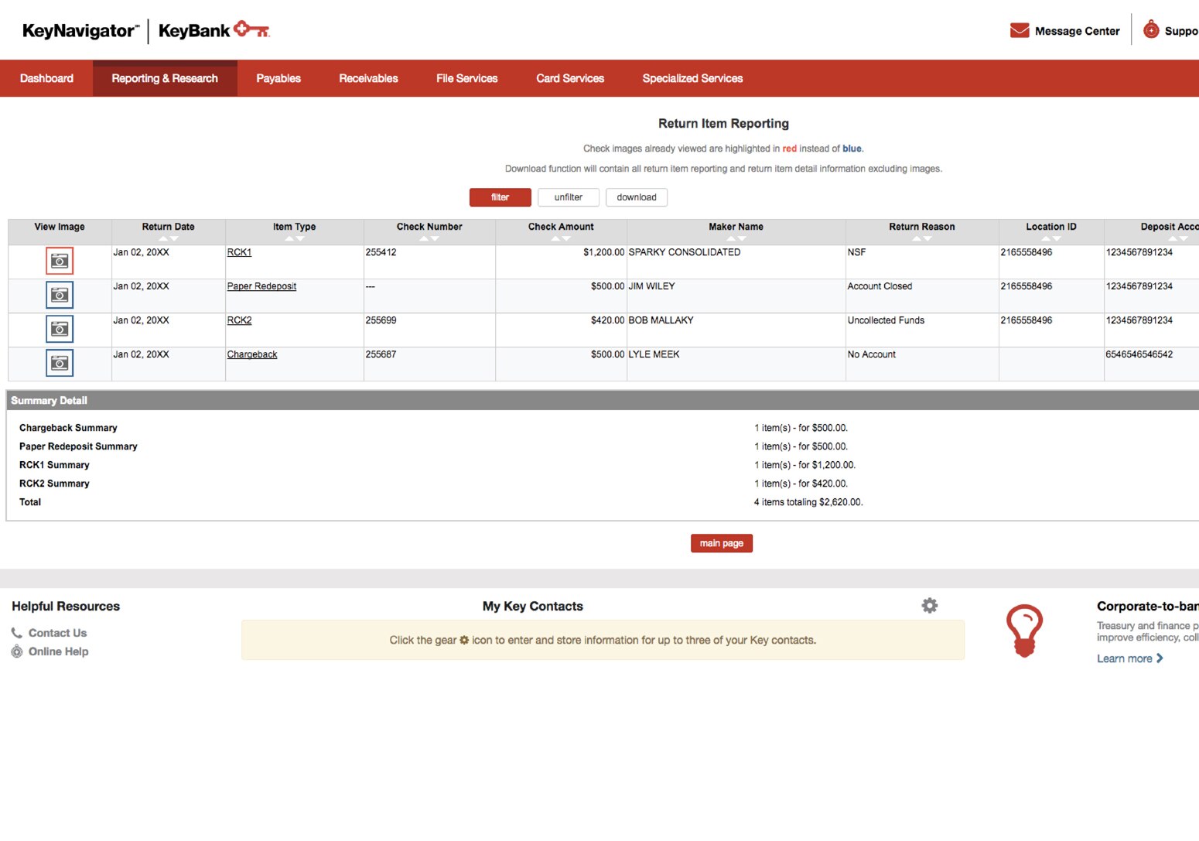Image resolution: width=1199 pixels, height=841 pixels.
Task: View check image for LYLE MEEK chargeback
Action: [60, 362]
